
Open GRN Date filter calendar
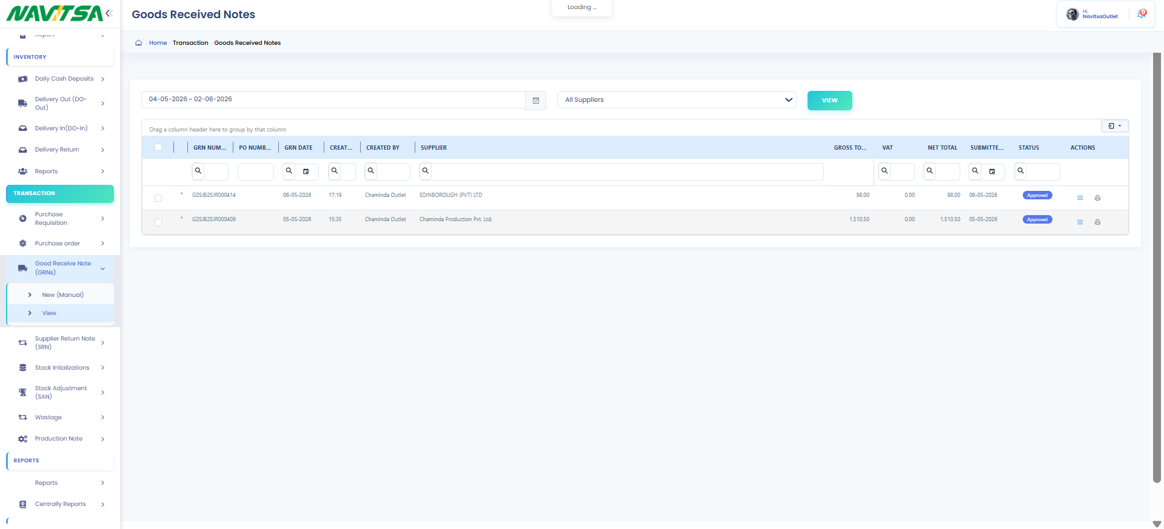click(x=306, y=171)
